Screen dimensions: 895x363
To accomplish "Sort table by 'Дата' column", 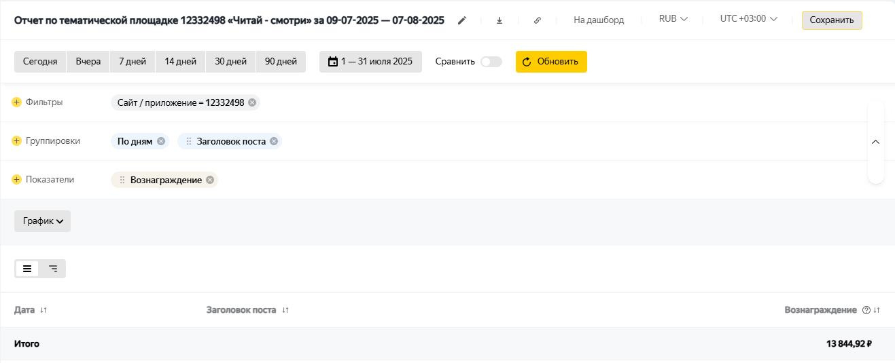I will [x=43, y=310].
